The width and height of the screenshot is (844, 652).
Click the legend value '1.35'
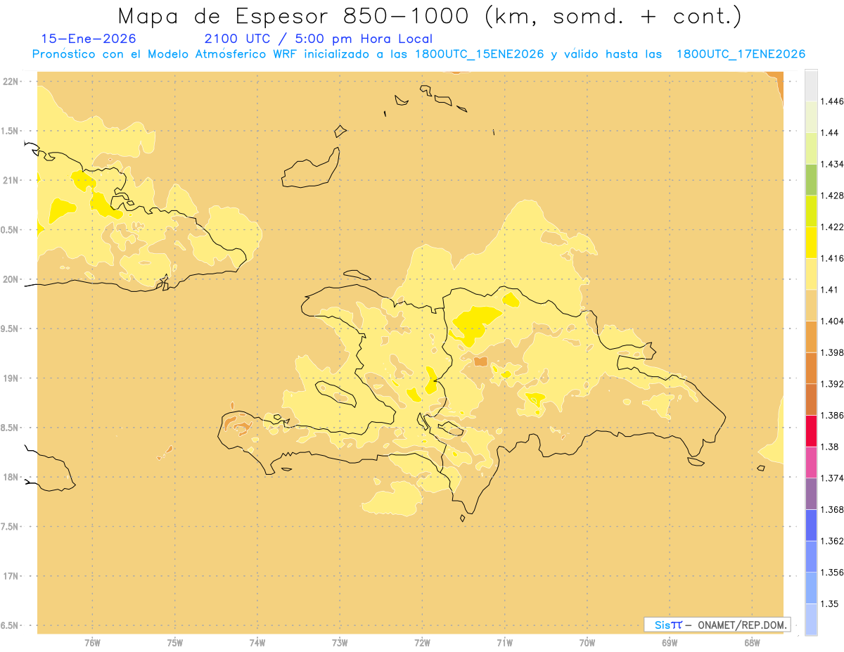pyautogui.click(x=829, y=603)
